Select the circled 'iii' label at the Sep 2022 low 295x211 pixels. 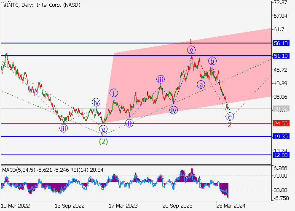click(x=64, y=129)
